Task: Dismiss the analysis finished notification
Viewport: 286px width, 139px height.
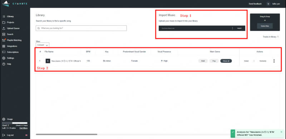Action: pyautogui.click(x=281, y=132)
